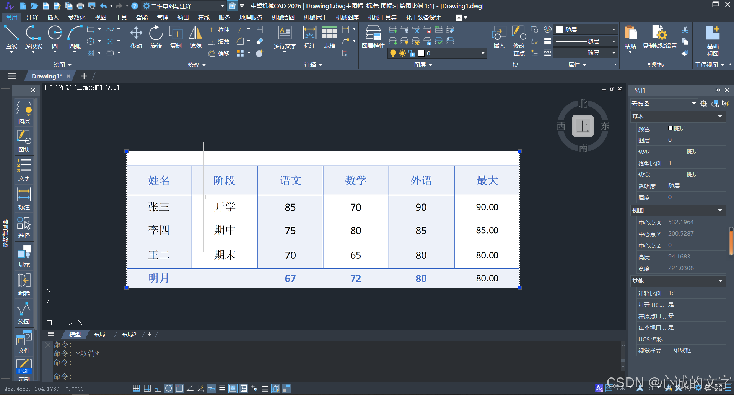This screenshot has width=734, height=395.
Task: Collapse the 视图 section in properties
Action: click(x=678, y=210)
